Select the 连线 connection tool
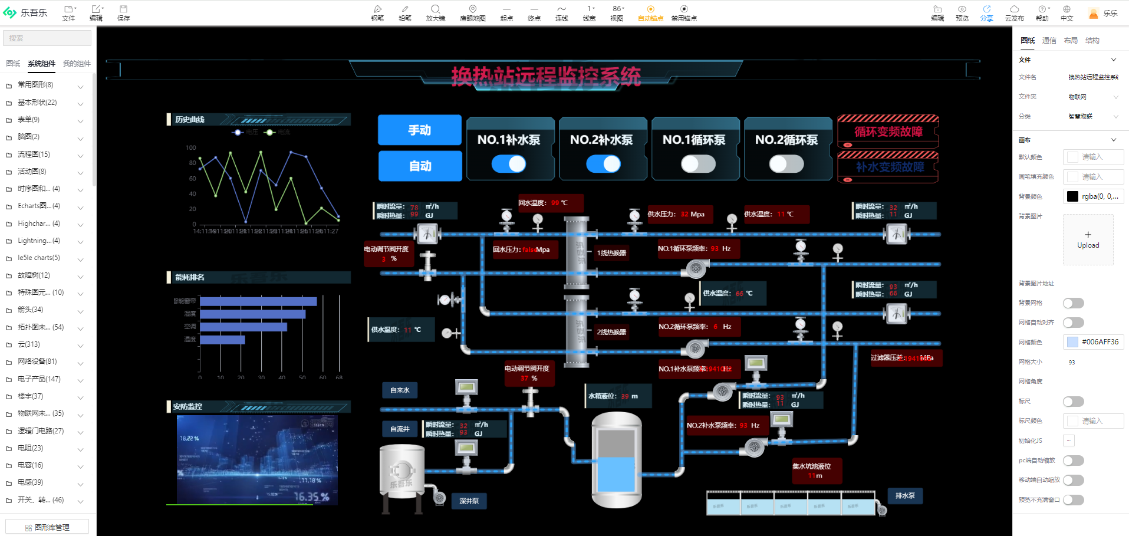 [561, 12]
